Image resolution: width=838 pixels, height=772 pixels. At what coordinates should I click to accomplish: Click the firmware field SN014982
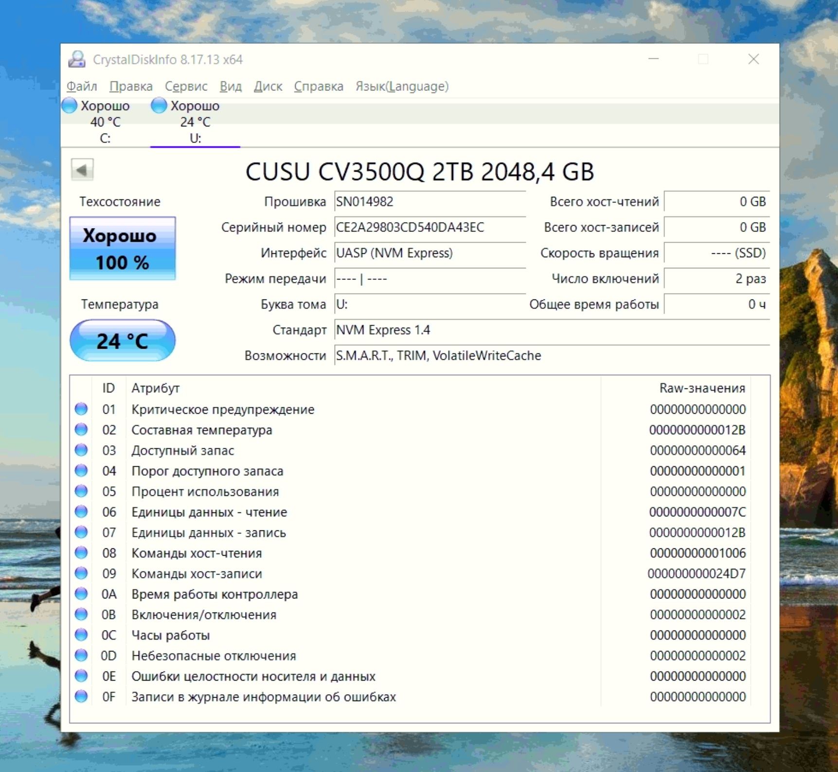point(430,202)
